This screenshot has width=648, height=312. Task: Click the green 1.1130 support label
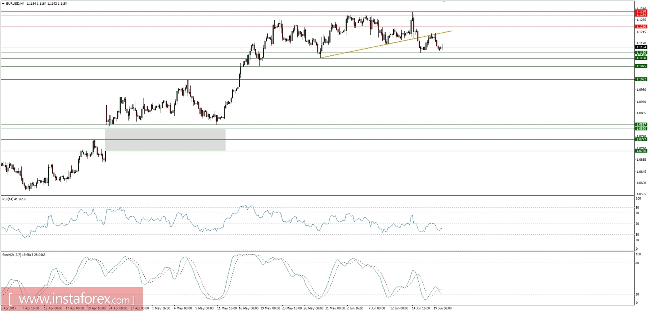pos(641,52)
